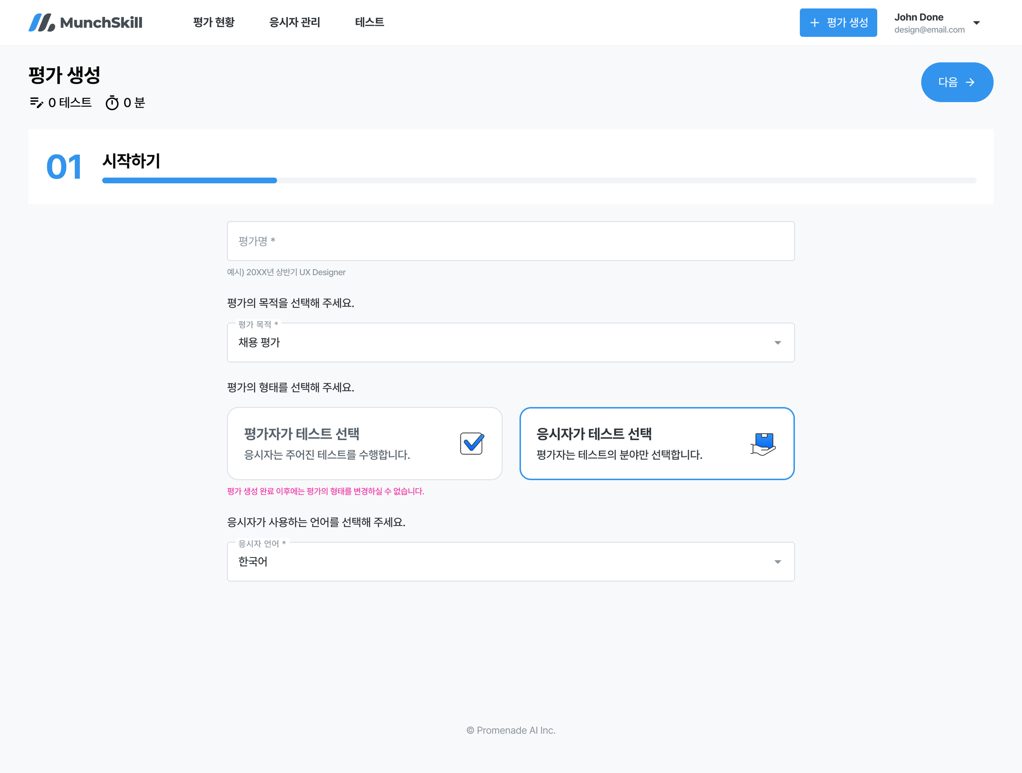
Task: Click the MunchSkill logo icon
Action: [41, 22]
